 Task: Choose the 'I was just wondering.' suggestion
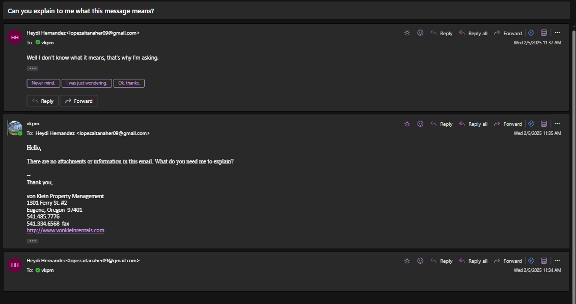(x=87, y=83)
